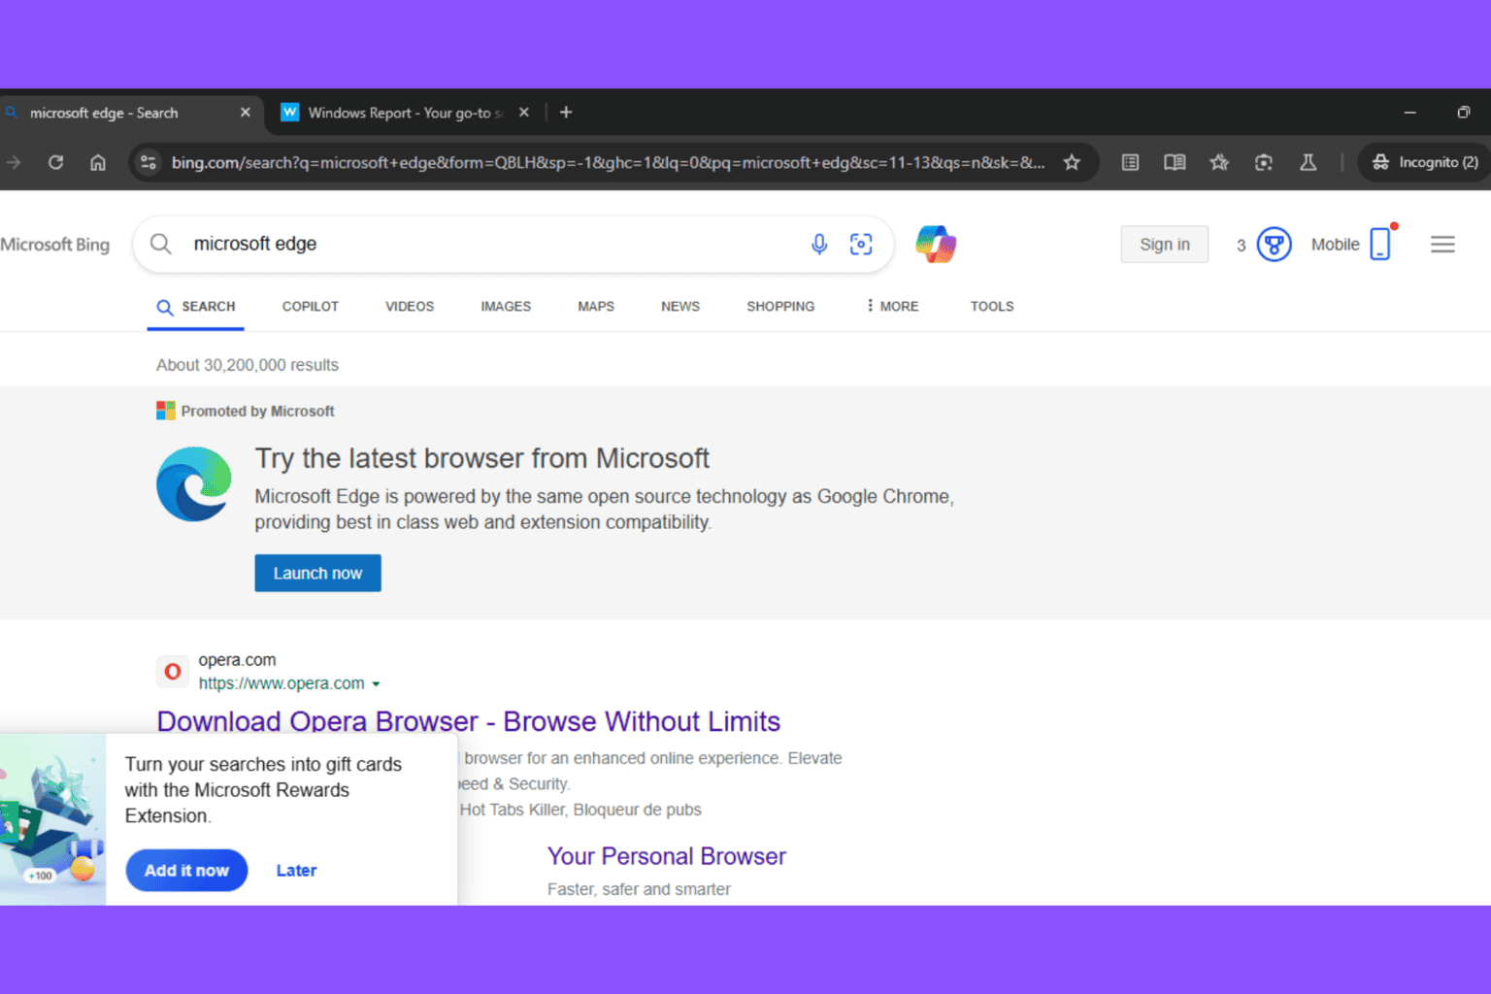Open Download Opera Browser result link

click(x=469, y=721)
